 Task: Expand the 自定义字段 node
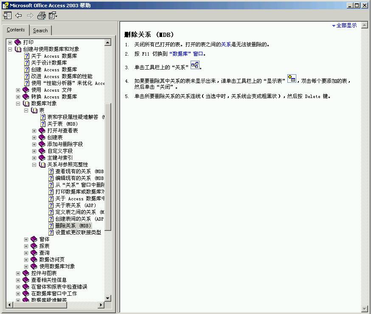(34, 151)
